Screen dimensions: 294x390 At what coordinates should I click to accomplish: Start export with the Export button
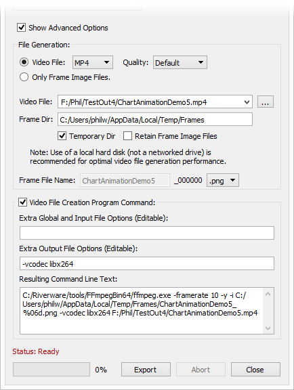click(x=146, y=370)
